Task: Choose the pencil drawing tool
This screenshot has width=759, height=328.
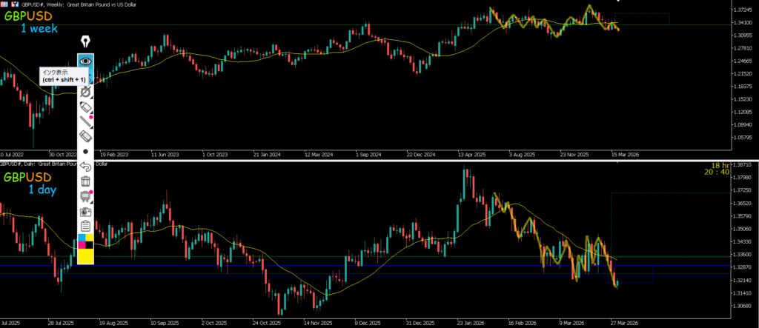Action: click(x=86, y=122)
